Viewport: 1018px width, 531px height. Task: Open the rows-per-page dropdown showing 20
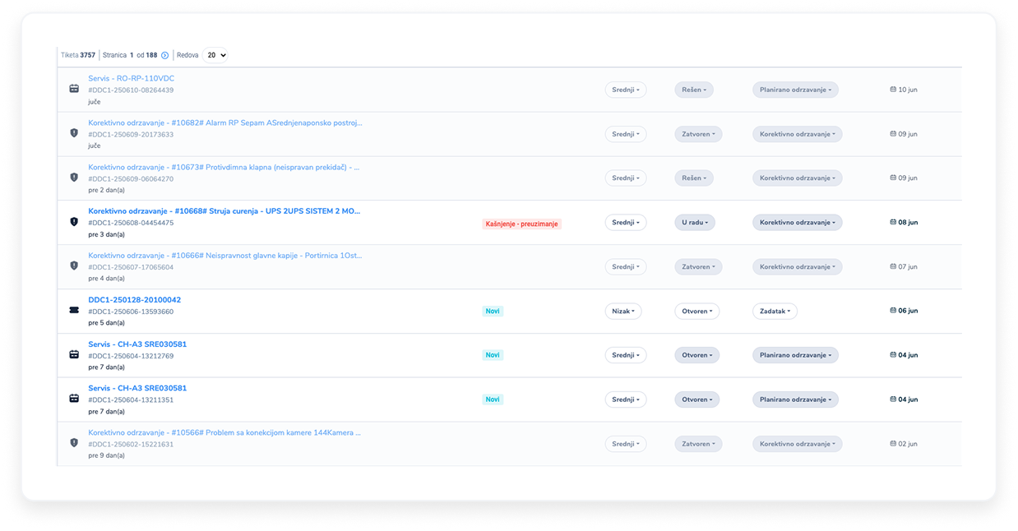[215, 55]
